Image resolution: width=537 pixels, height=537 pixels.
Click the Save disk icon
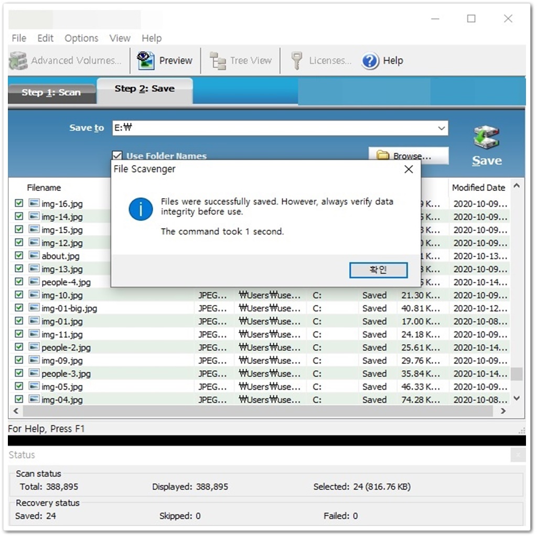pos(486,137)
